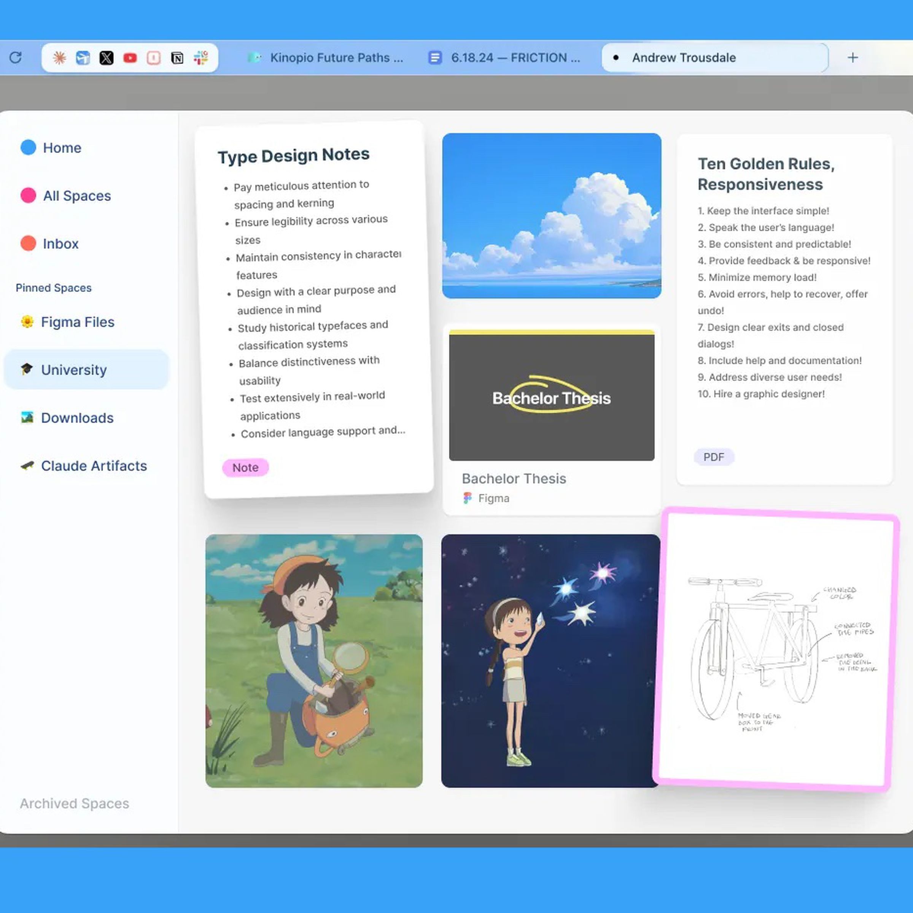Click the blue Home dot icon
913x913 pixels.
click(x=29, y=147)
